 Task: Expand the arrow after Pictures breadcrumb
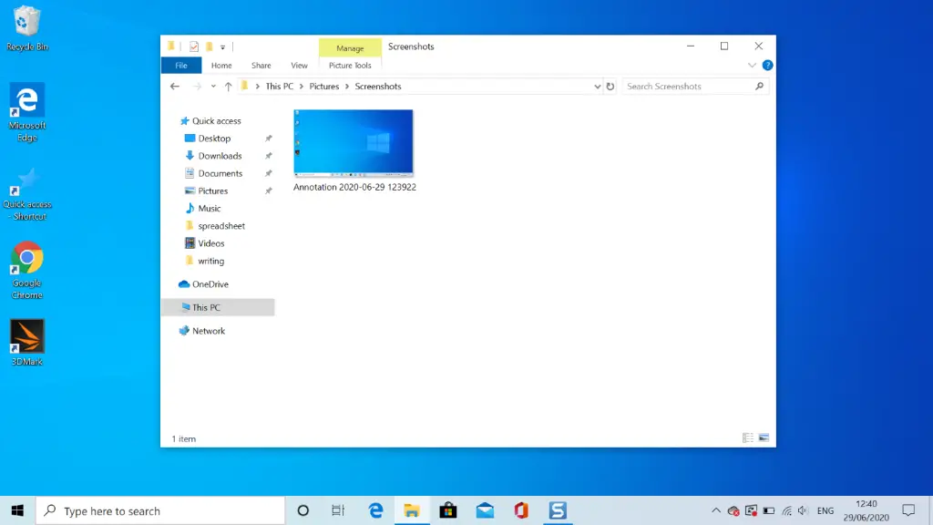point(347,87)
